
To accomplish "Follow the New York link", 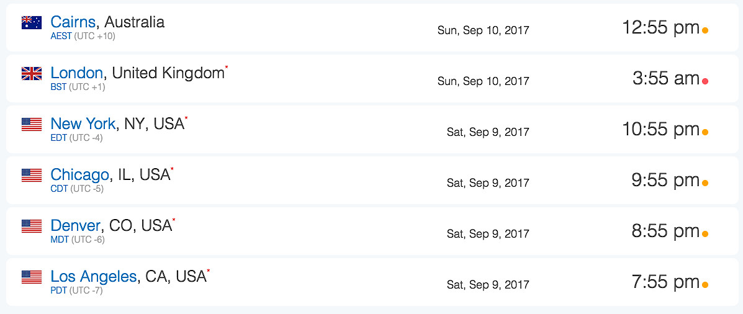I will click(83, 124).
